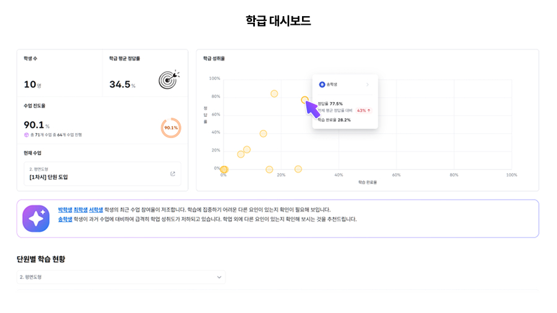This screenshot has height=313, width=557.
Task: Select the scatter point at 40% accuracy
Action: click(x=263, y=134)
